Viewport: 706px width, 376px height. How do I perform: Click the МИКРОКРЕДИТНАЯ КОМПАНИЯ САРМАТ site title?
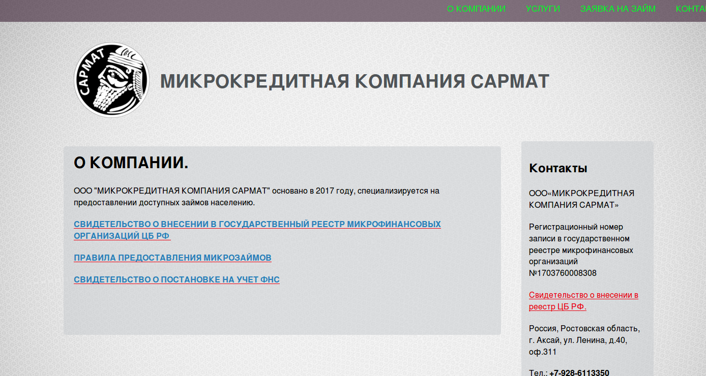(355, 82)
